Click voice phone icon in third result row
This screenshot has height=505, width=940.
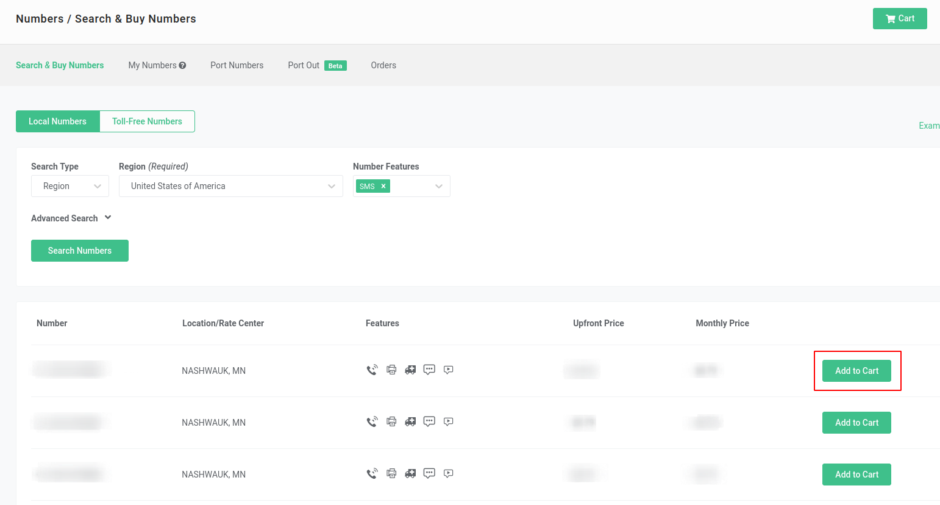coord(372,473)
